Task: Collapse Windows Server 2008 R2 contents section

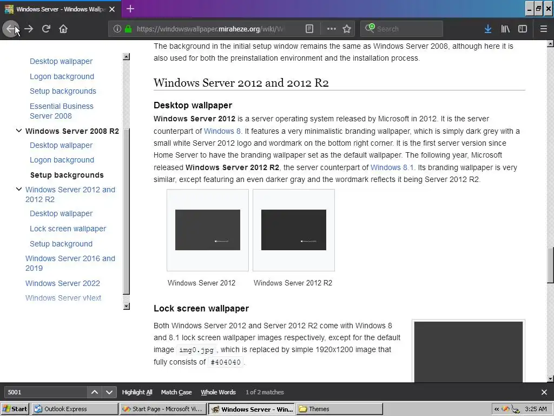Action: 19,131
